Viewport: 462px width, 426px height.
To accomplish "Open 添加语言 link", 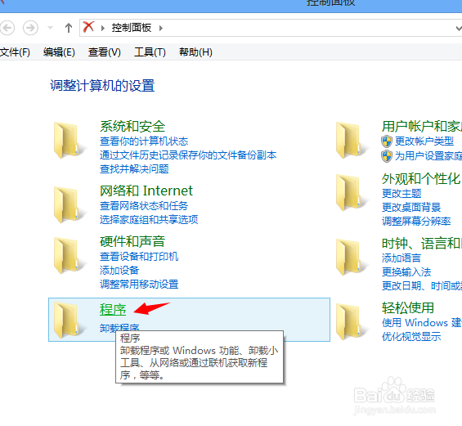I will pyautogui.click(x=401, y=258).
